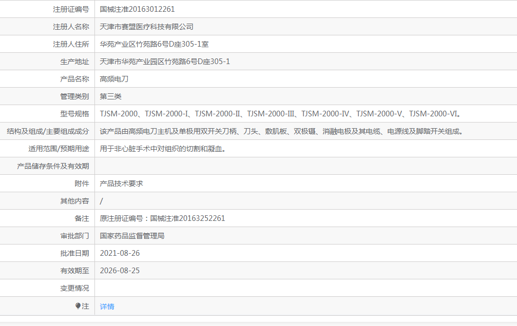Select the approval date 2021-08-26
Viewport: 517px width, 326px height.
click(x=119, y=253)
